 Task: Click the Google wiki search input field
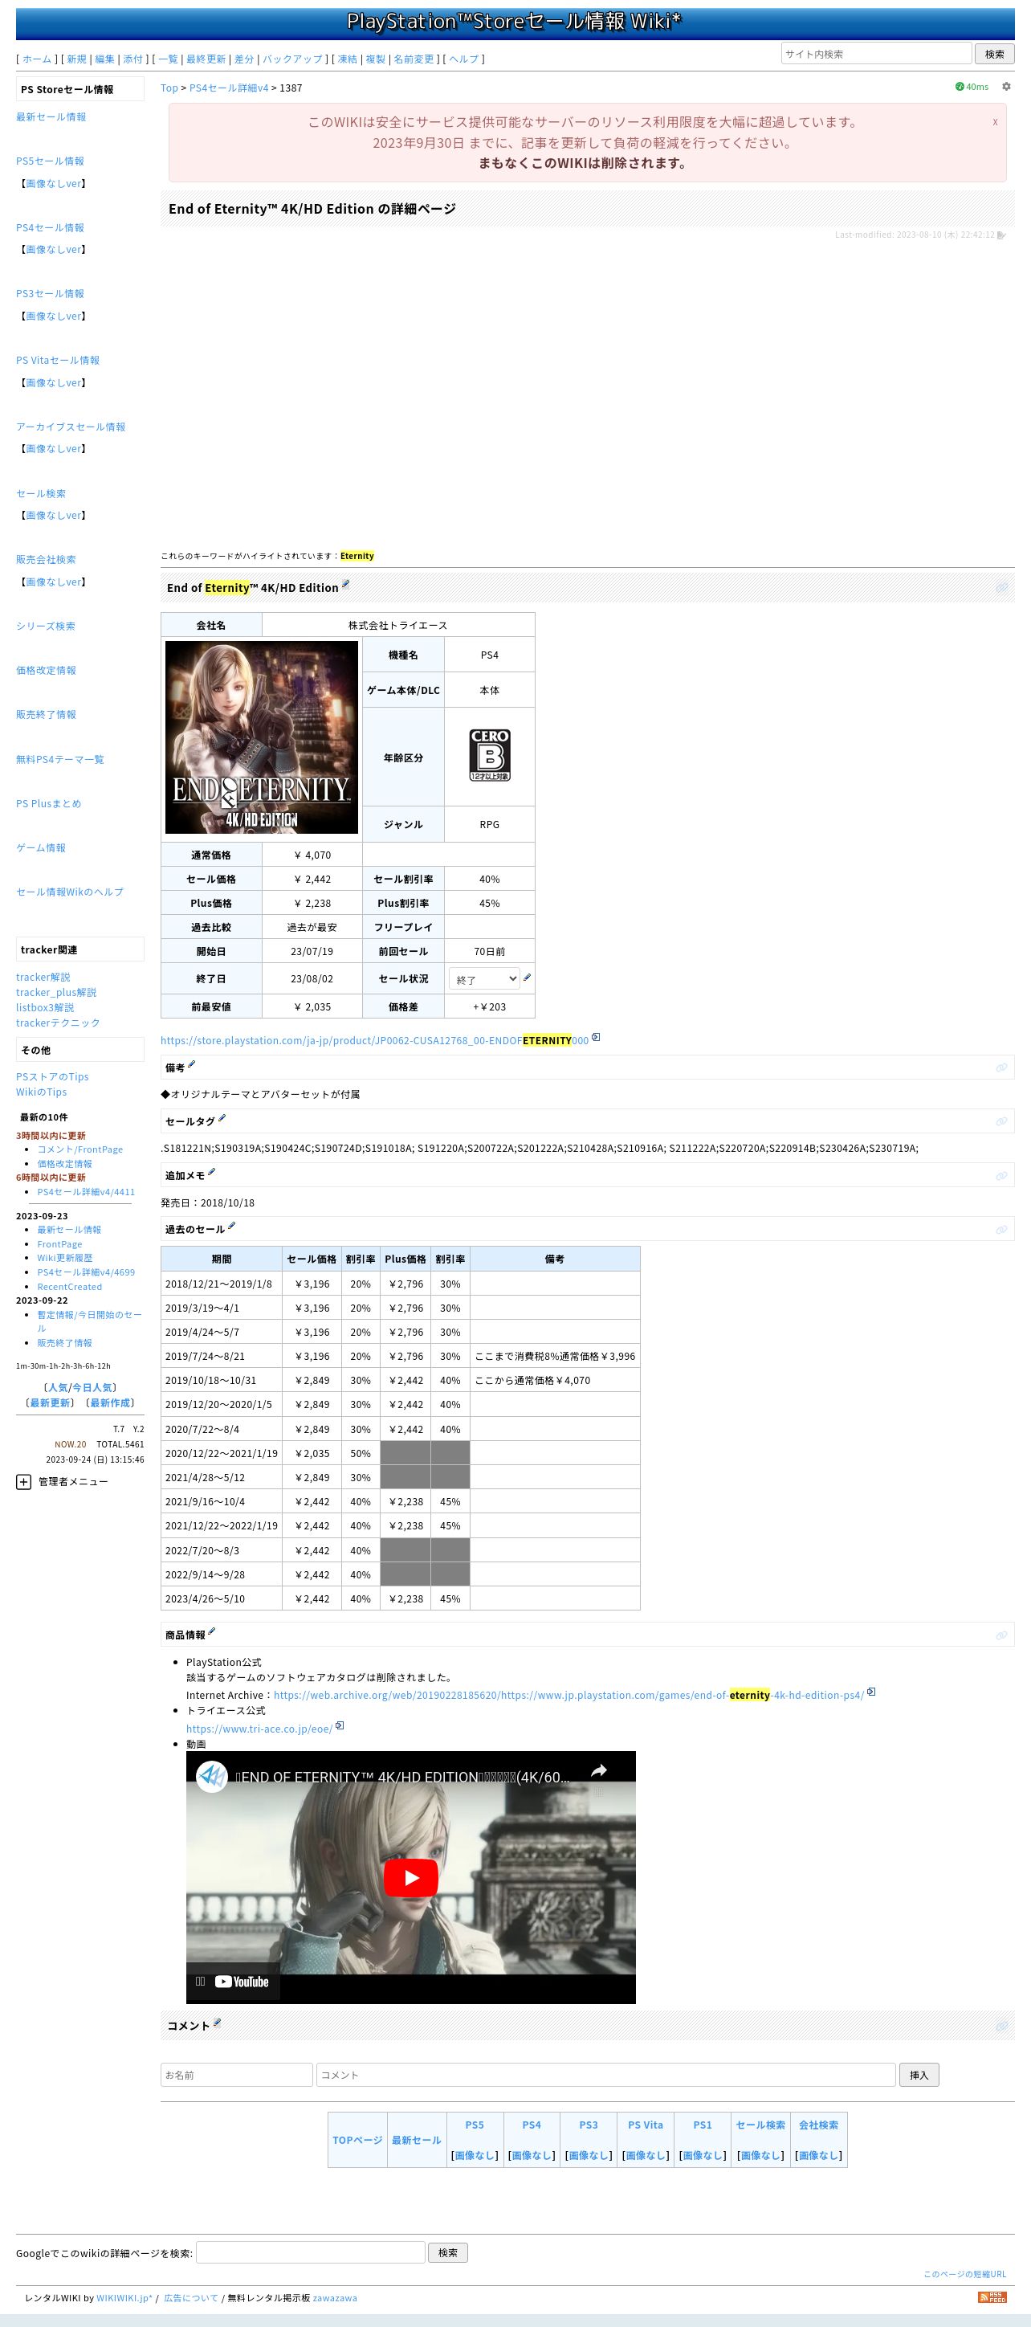[x=310, y=2253]
